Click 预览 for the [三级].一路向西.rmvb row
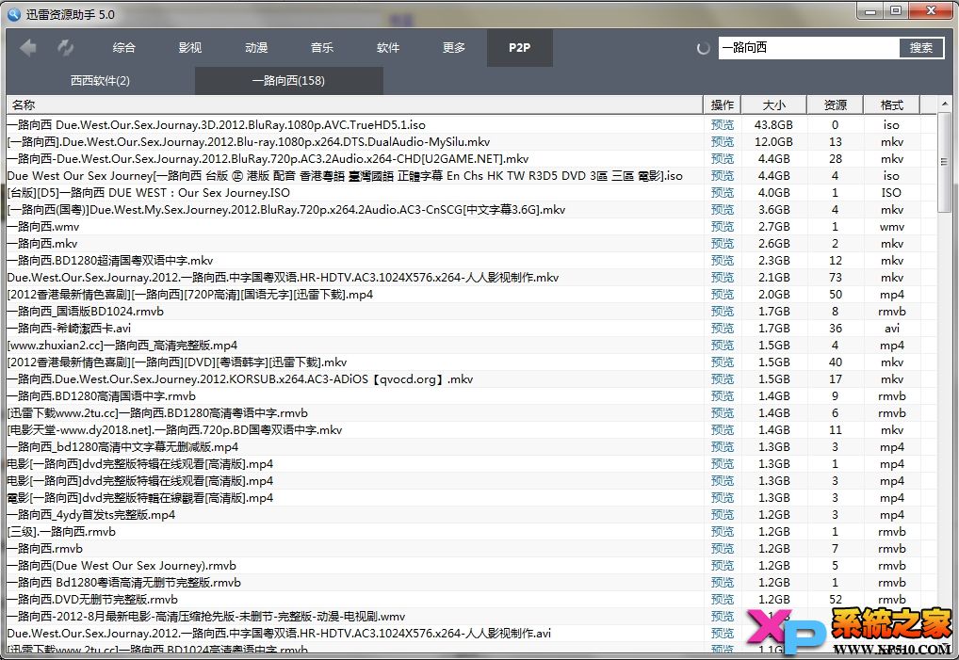959x660 pixels. (723, 532)
